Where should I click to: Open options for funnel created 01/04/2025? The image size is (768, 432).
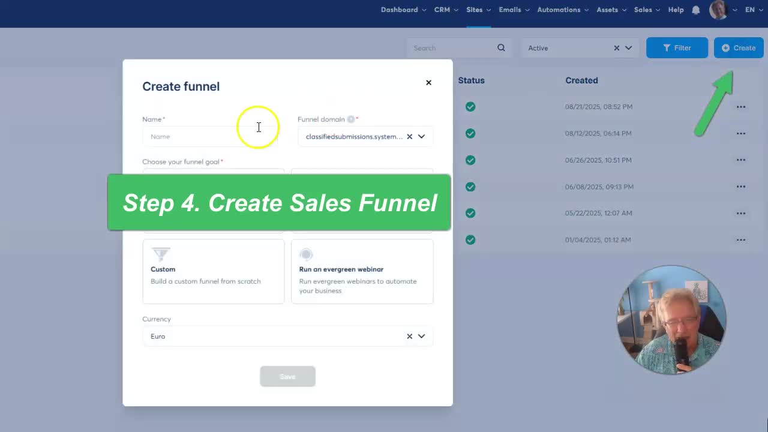pos(741,240)
